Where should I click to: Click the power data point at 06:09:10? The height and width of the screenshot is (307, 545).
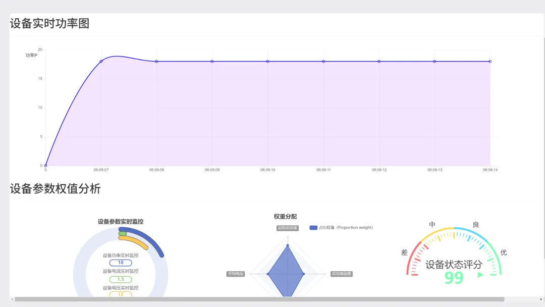(267, 61)
